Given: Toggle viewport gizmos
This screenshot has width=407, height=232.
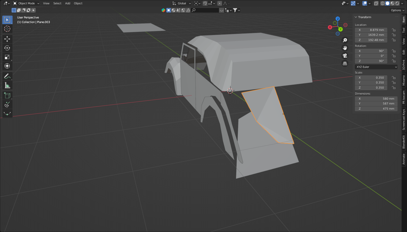Looking at the screenshot, I should tap(353, 3).
